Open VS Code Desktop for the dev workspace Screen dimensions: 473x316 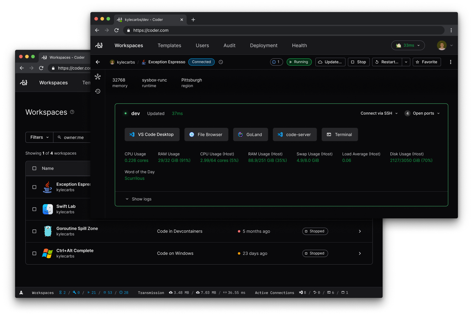coord(152,134)
